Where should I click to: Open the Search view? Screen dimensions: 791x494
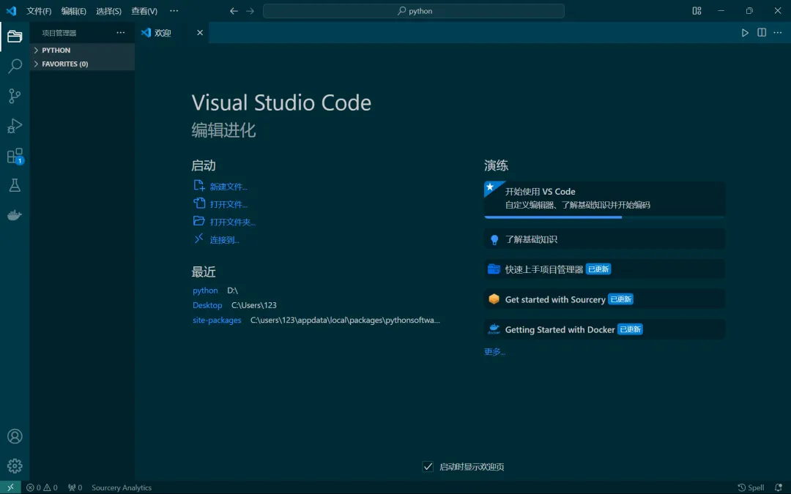tap(15, 67)
